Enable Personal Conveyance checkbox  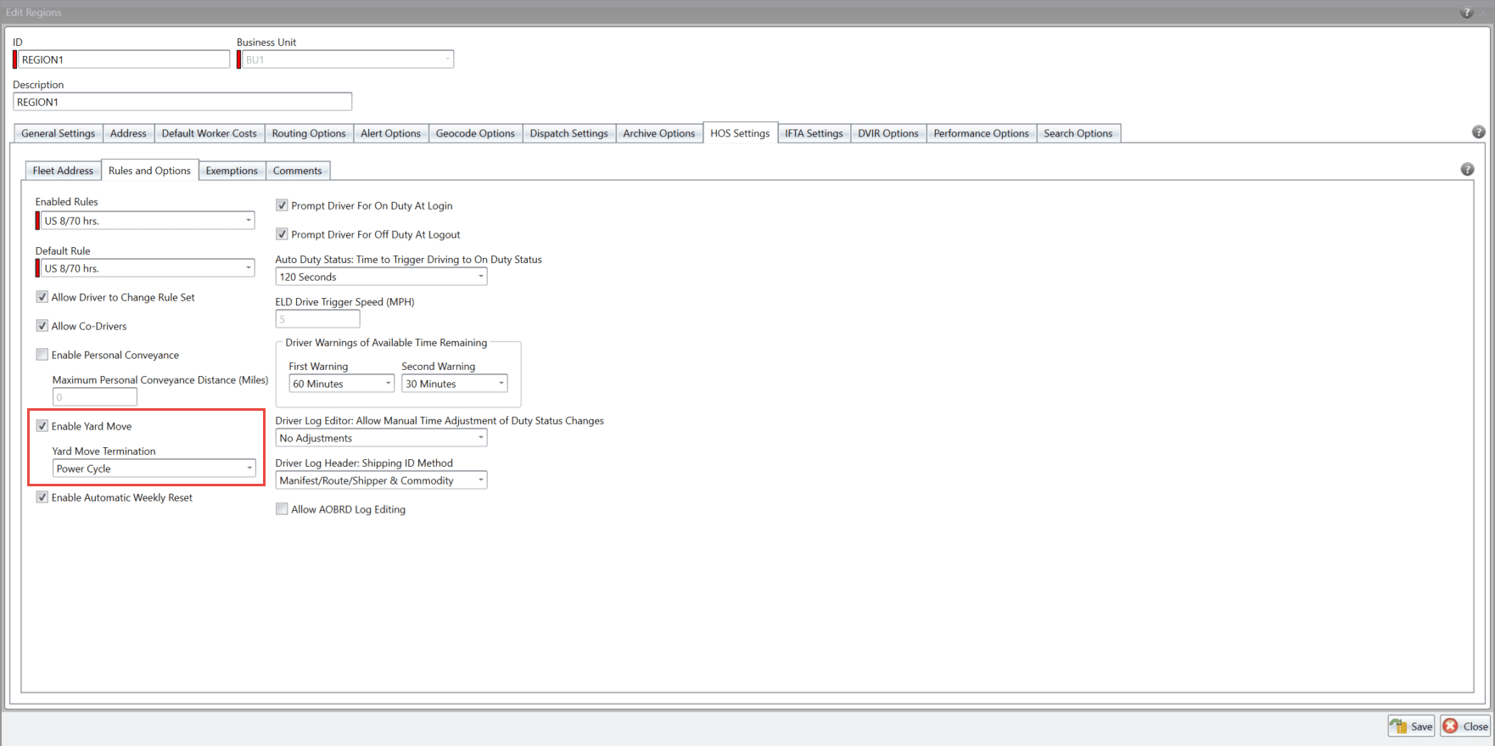tap(42, 355)
